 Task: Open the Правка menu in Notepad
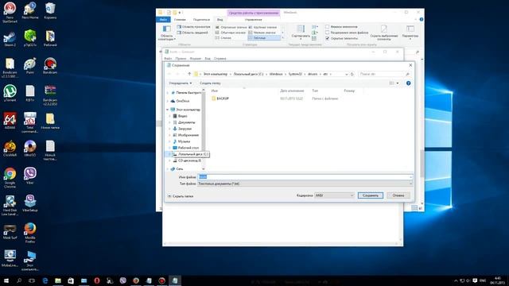(181, 58)
